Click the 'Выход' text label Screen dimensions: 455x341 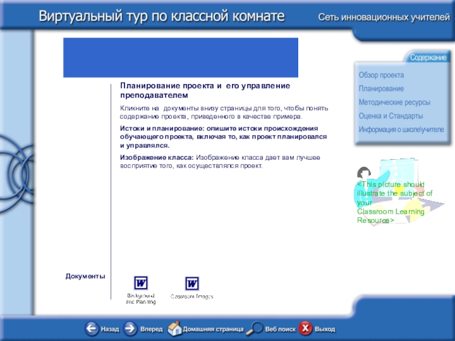(x=325, y=329)
